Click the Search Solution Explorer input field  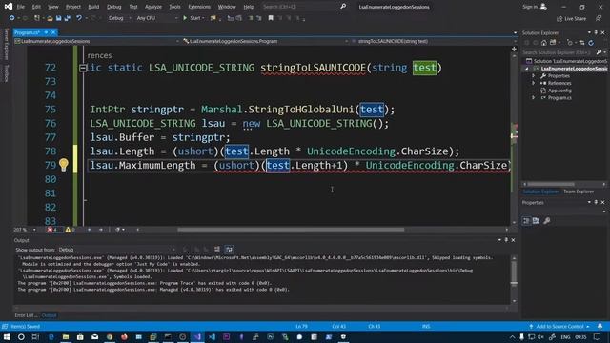tap(559, 52)
